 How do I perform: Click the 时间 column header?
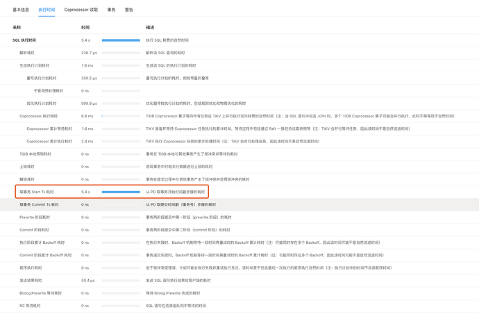point(85,28)
